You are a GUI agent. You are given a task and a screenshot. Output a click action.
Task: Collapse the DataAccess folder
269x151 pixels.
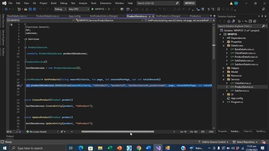224,46
